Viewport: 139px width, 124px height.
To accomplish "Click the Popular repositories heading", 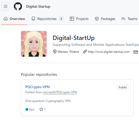I will pos(39,75).
